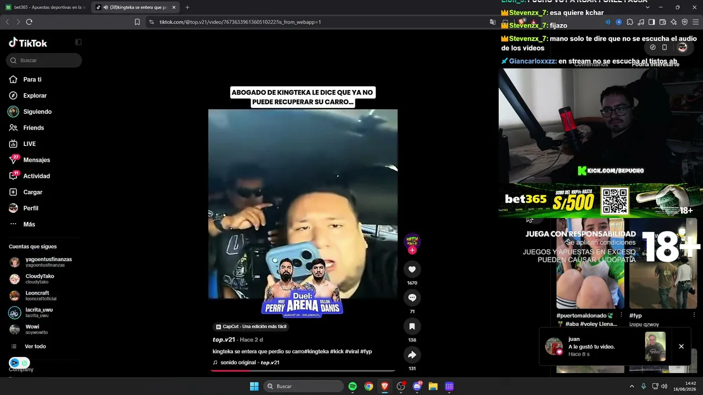Viewport: 703px width, 395px height.
Task: Open the Para ti feed
Action: (25, 80)
